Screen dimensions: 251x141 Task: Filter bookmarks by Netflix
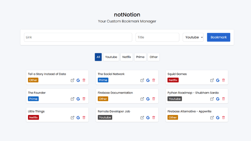[127, 57]
